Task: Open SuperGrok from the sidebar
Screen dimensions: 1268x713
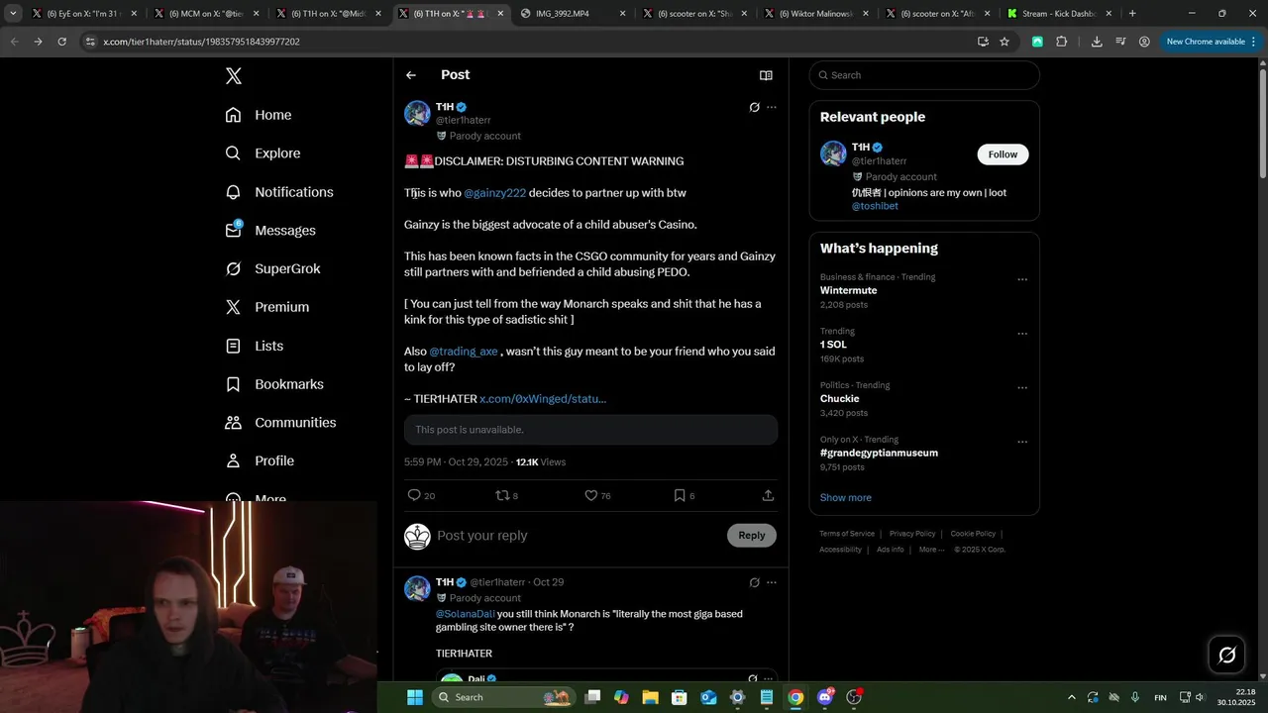Action: click(x=272, y=268)
